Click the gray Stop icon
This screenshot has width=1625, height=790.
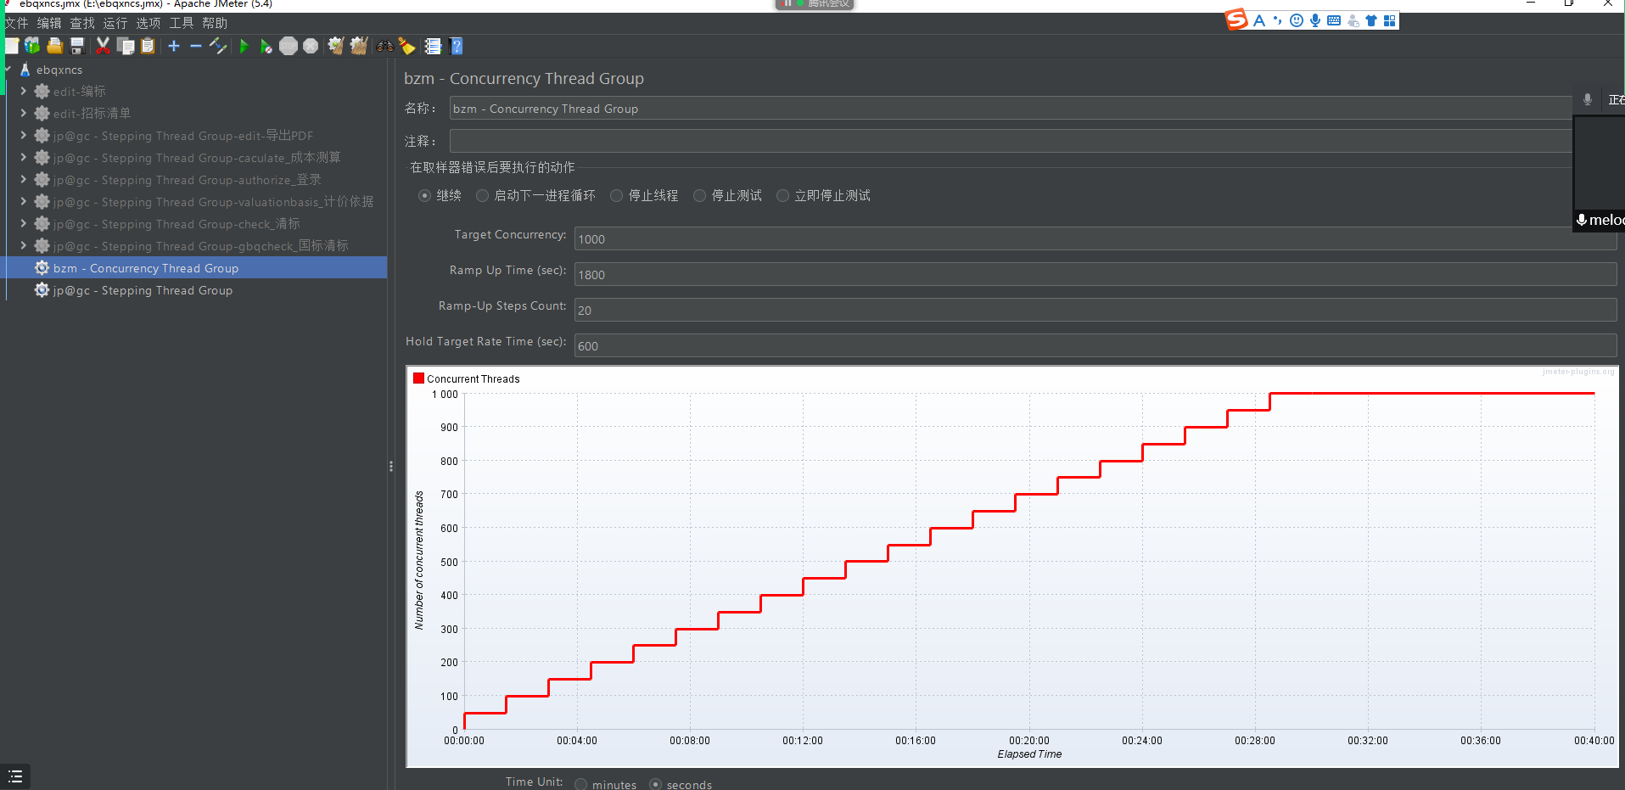[289, 46]
